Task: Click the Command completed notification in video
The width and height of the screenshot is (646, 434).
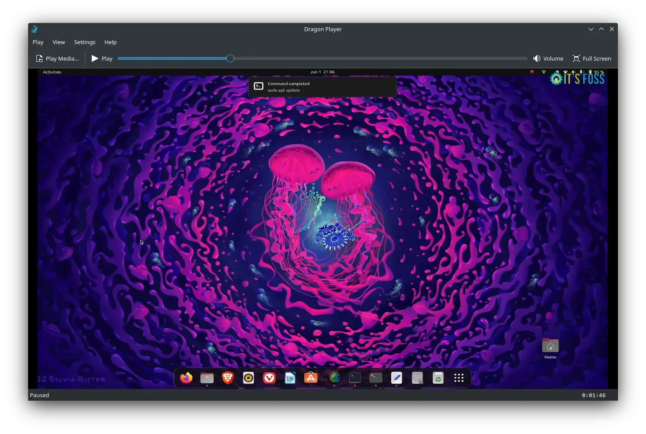Action: (323, 87)
